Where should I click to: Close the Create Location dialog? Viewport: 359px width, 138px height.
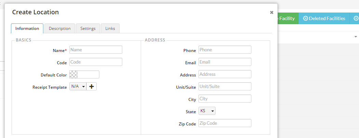[272, 13]
